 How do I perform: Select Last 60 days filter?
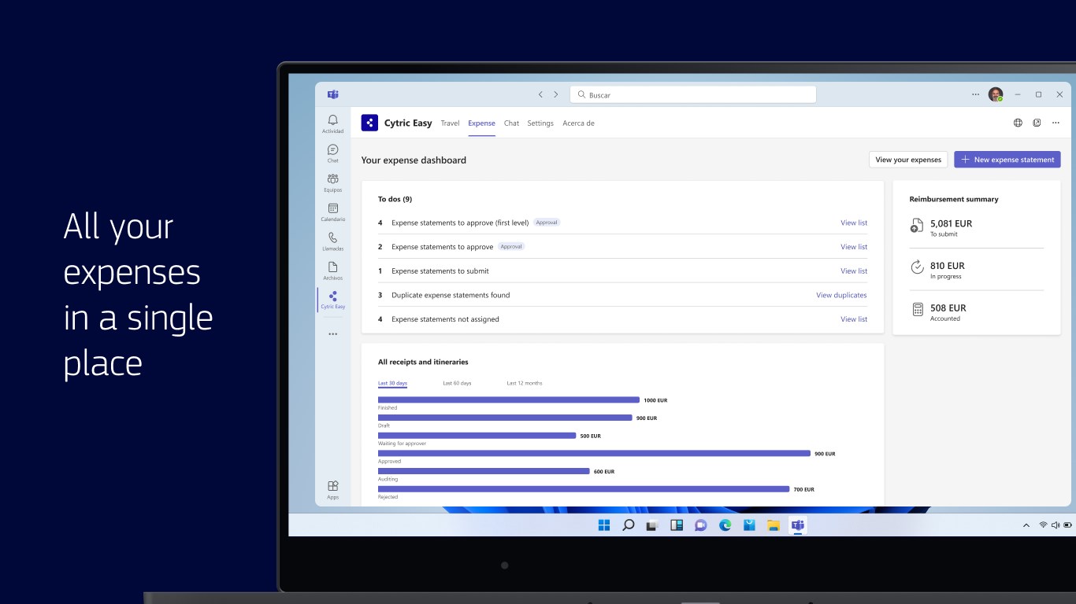point(457,383)
